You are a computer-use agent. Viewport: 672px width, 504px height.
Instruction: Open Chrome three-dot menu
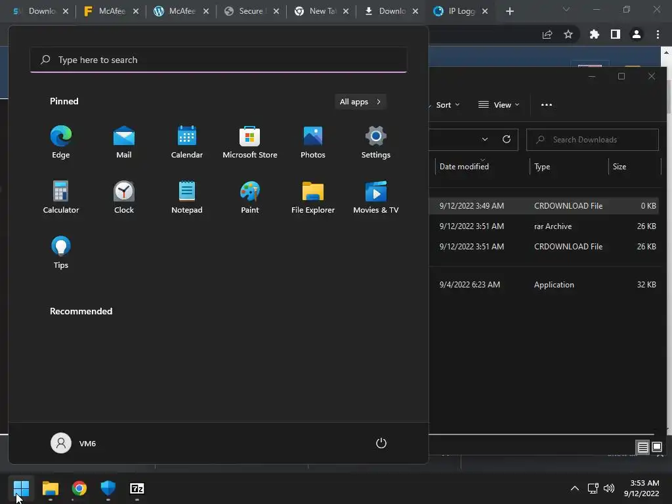[x=658, y=34]
